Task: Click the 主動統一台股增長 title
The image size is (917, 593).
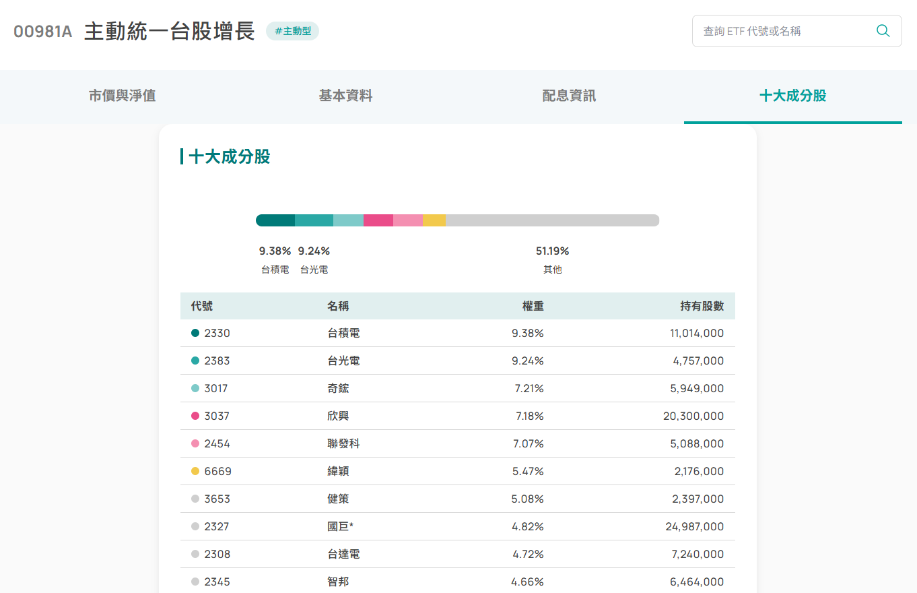Action: [170, 31]
